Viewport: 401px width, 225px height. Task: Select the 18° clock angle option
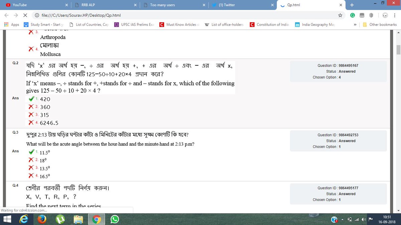coord(43,160)
